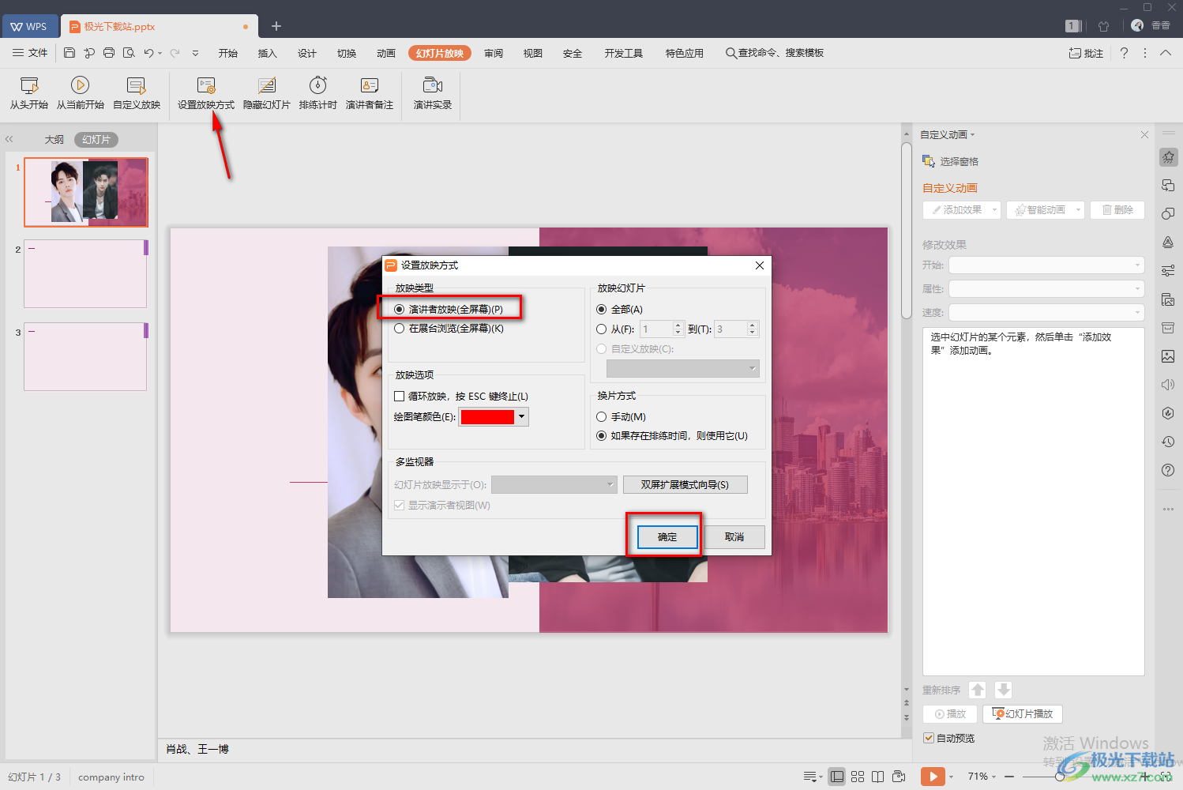
Task: Click red pen color swatch
Action: pos(487,417)
